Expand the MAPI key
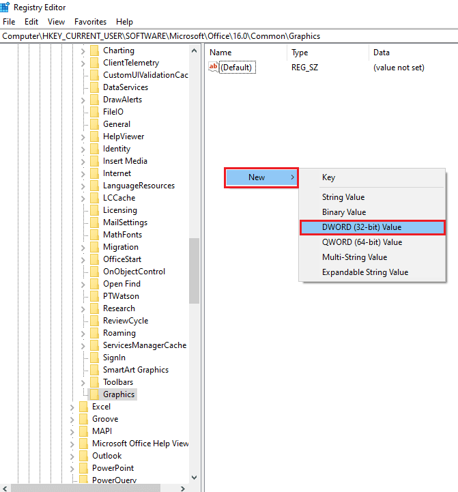 [x=72, y=432]
